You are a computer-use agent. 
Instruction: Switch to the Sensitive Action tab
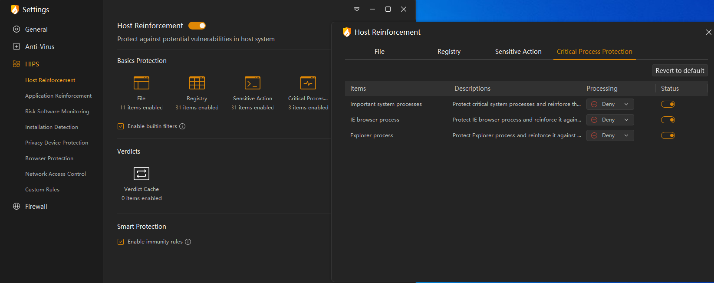click(x=518, y=52)
